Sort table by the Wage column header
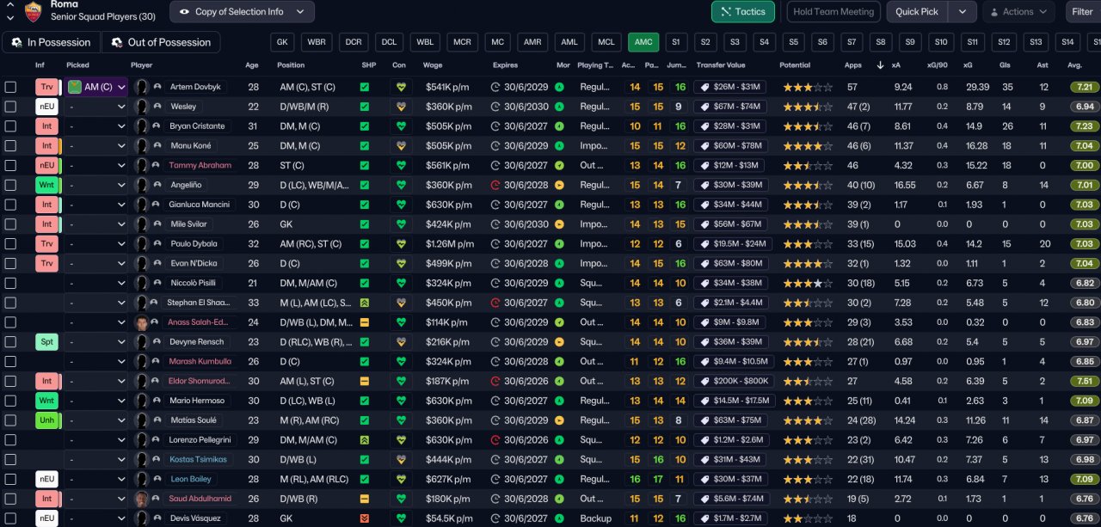The height and width of the screenshot is (527, 1101). pos(433,65)
